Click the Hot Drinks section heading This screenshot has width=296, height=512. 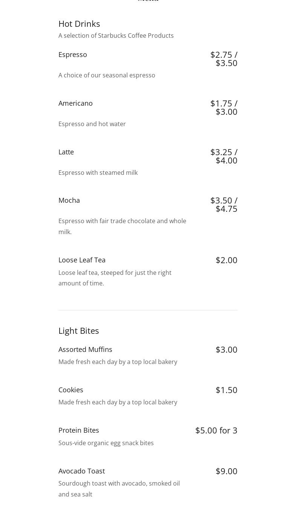click(79, 24)
